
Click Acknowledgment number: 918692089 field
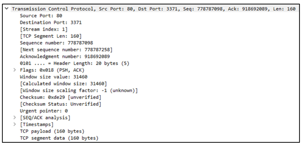65,56
